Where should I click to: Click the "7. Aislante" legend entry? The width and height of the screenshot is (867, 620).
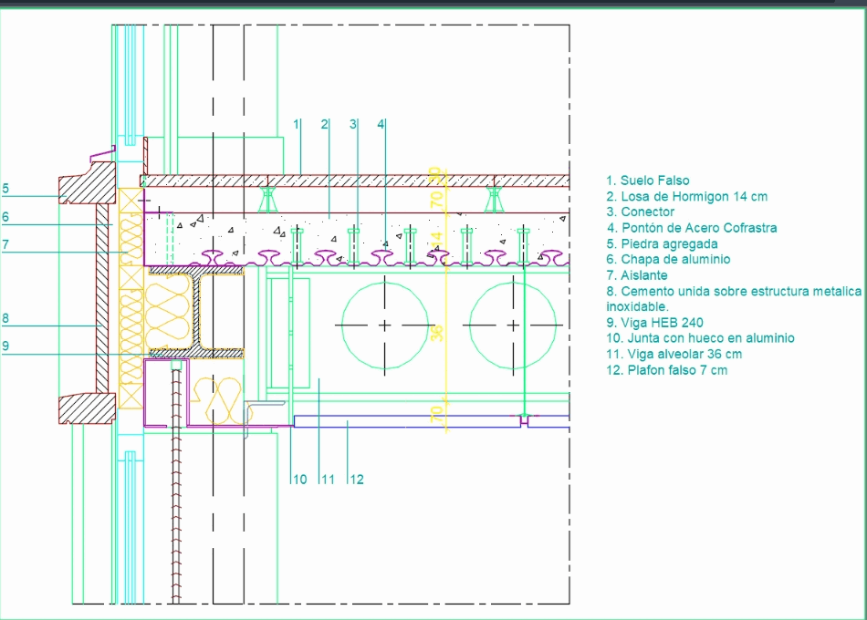(x=638, y=274)
